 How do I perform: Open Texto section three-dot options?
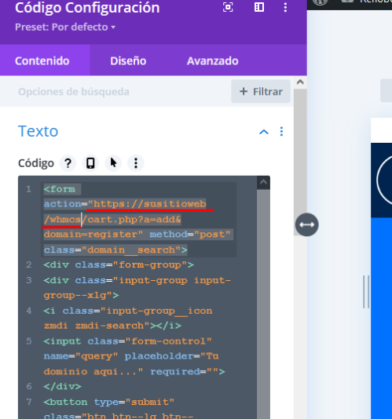coord(281,131)
